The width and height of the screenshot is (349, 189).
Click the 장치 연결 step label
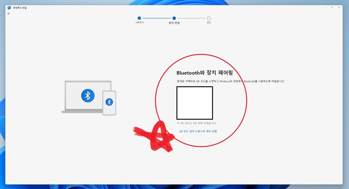(x=174, y=23)
